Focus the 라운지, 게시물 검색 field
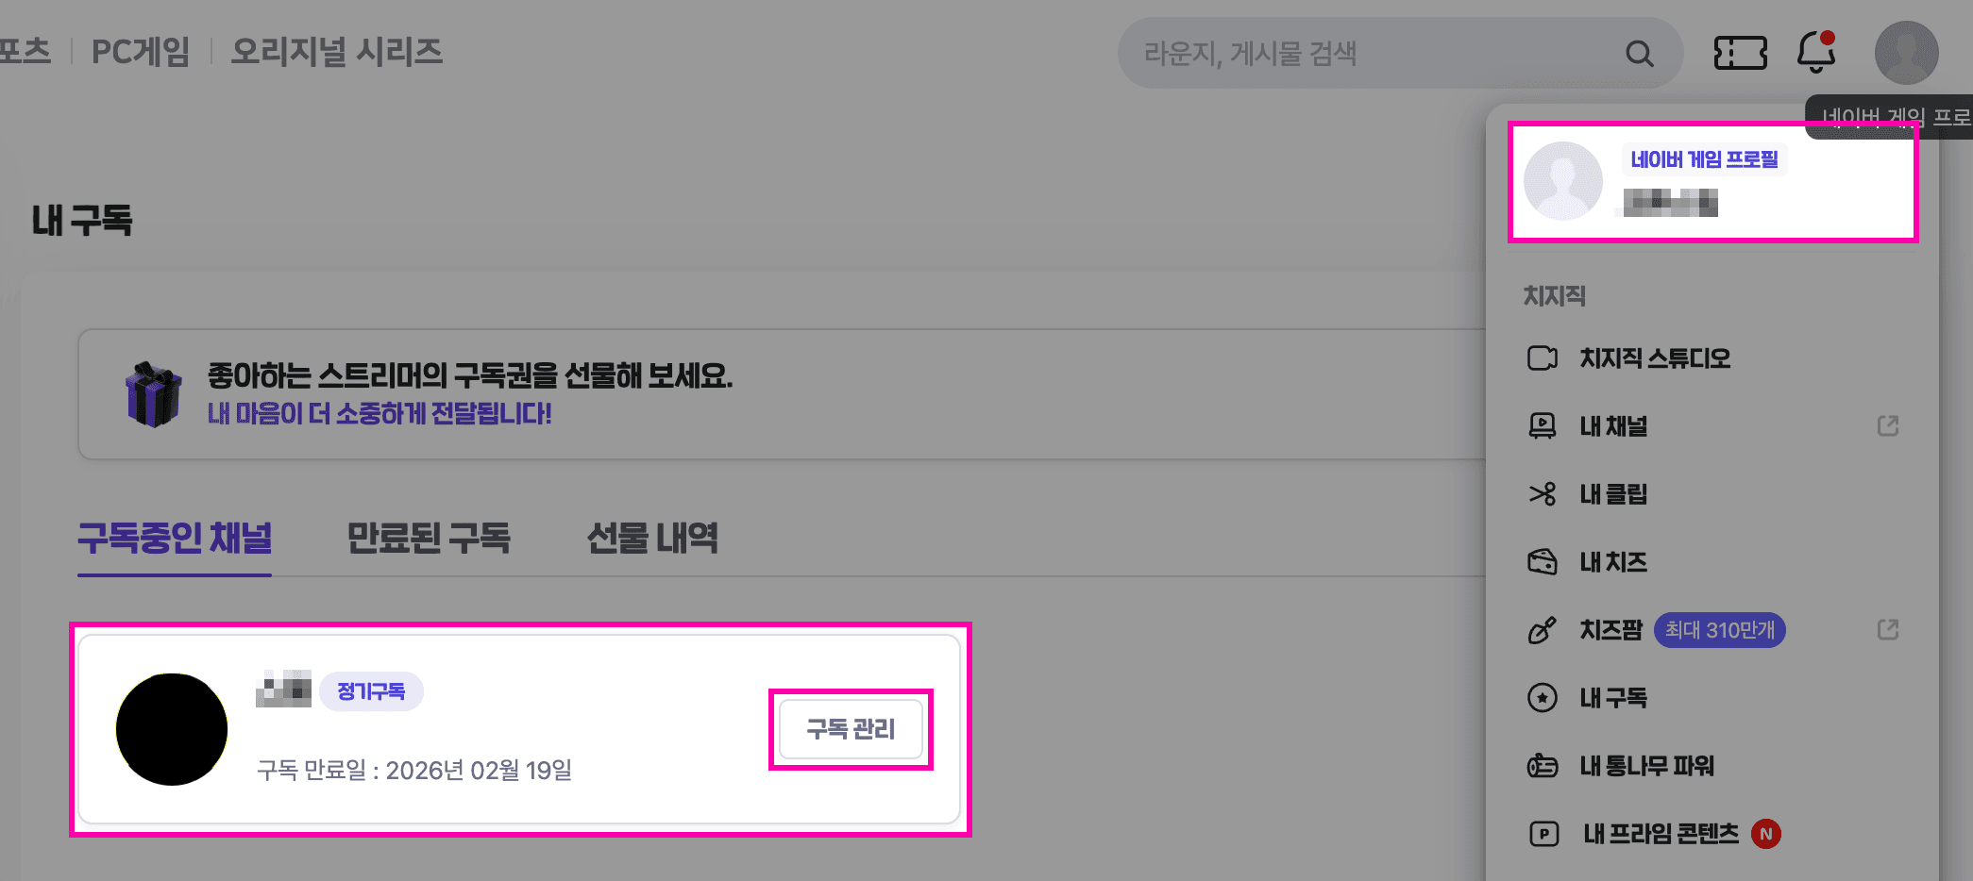This screenshot has width=1973, height=881. (x=1369, y=54)
